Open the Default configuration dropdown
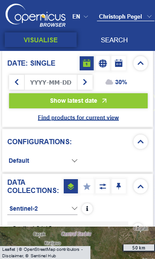 43,161
